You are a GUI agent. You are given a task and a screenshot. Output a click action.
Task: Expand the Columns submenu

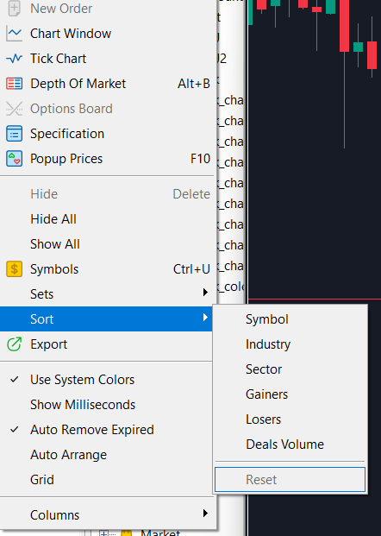point(107,514)
